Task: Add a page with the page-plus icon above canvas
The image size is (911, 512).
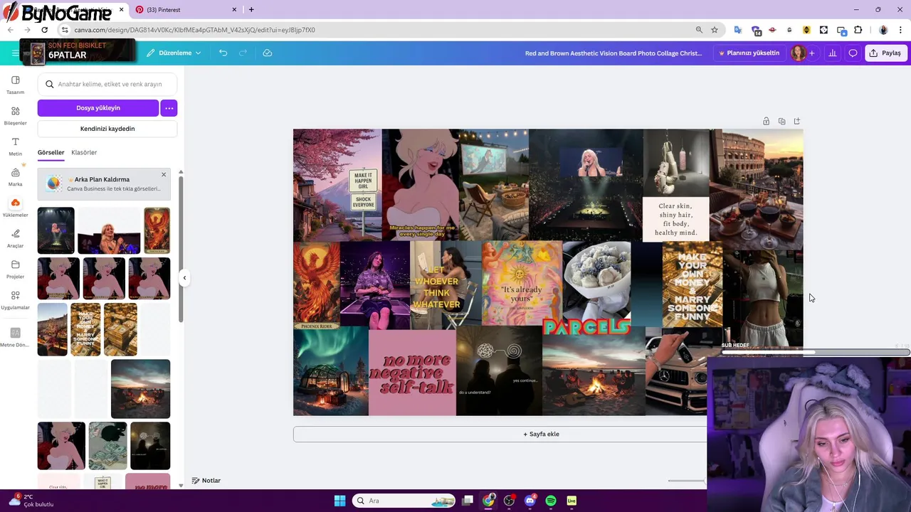Action: coord(797,122)
